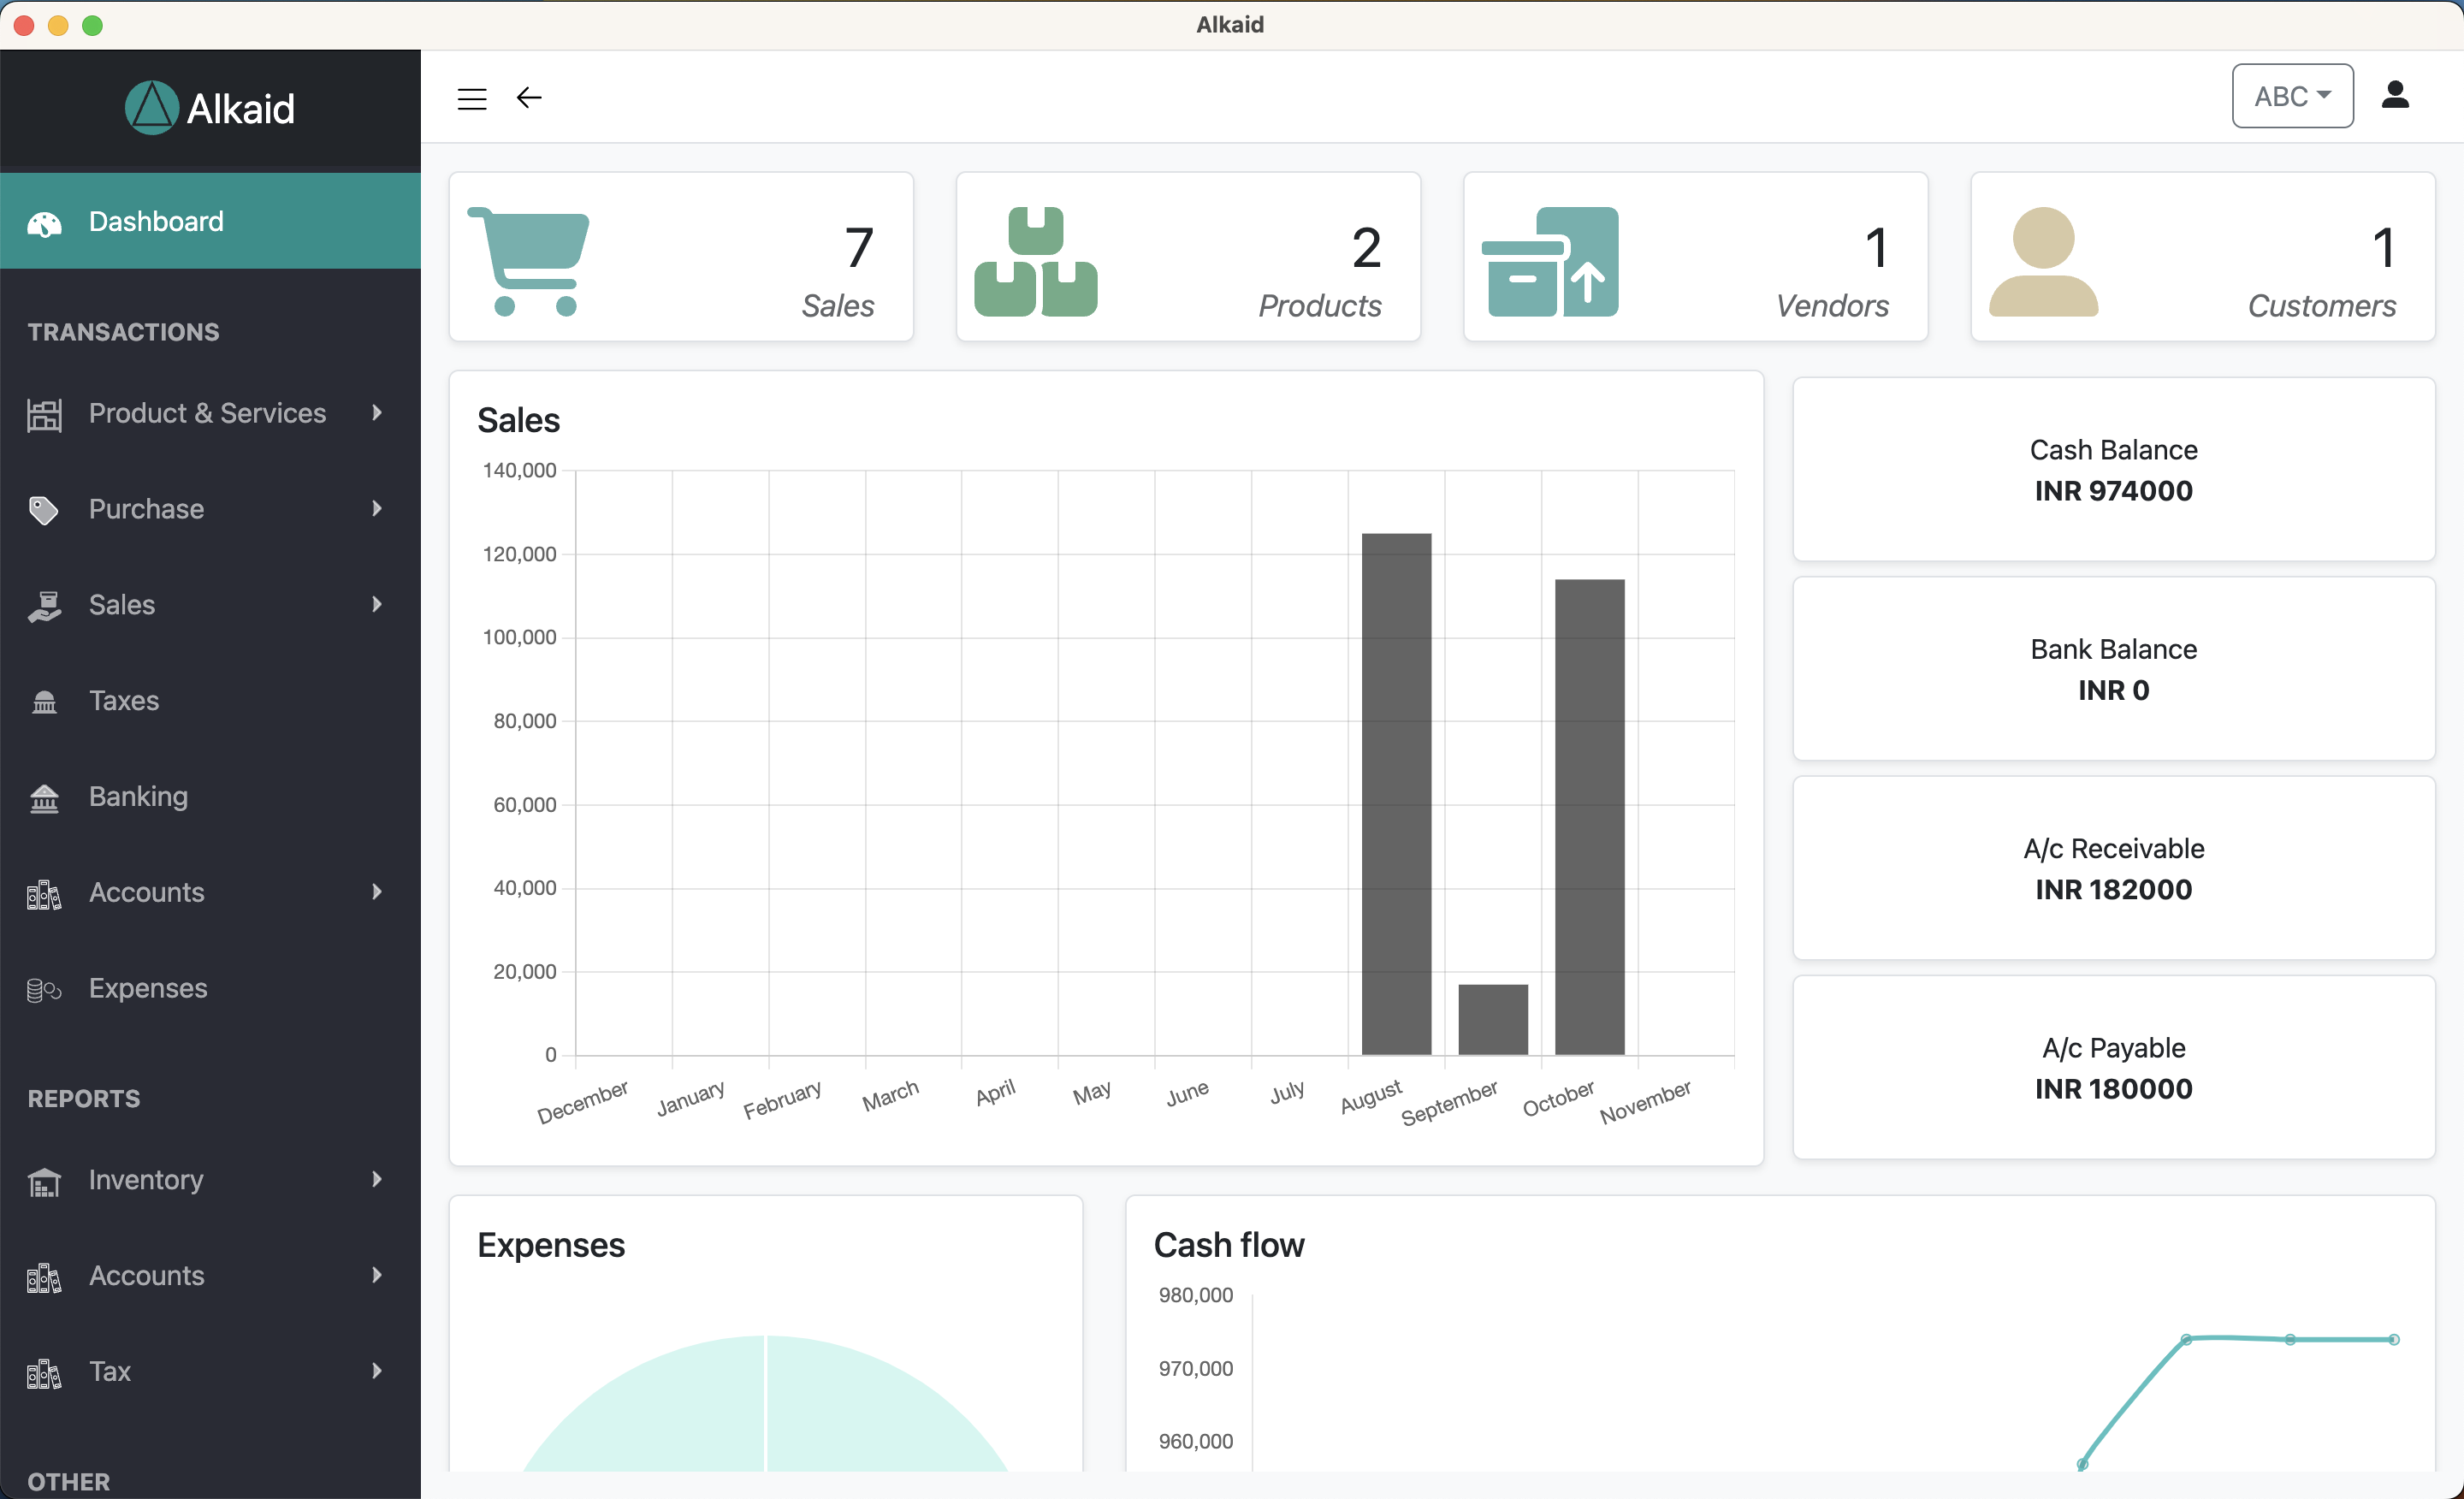Click the Inventory warehouse icon

pos(44,1182)
